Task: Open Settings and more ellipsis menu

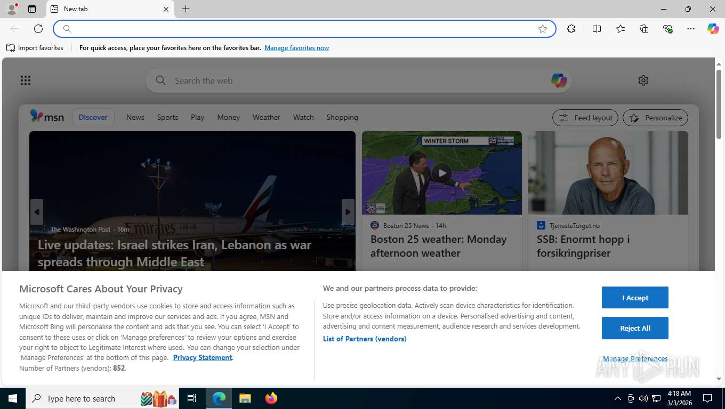Action: click(x=691, y=29)
